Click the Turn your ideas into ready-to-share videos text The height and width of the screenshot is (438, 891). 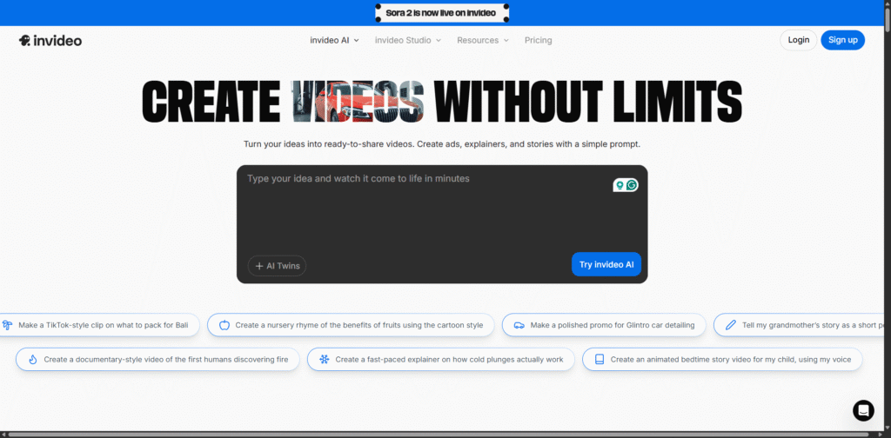point(441,144)
